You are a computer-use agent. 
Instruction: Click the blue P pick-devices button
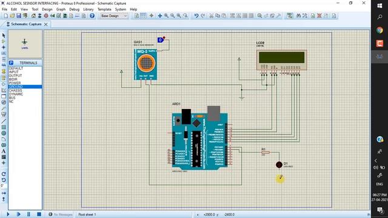pos(11,63)
